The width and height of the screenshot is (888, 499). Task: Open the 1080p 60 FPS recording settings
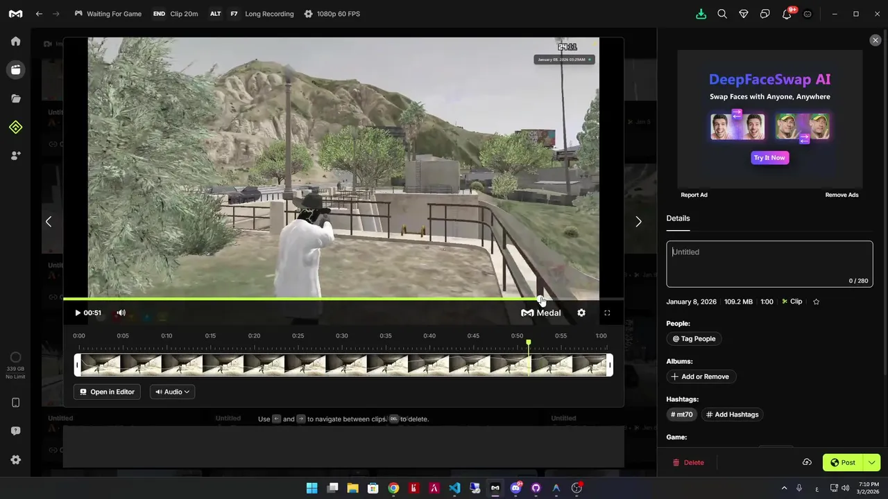click(x=332, y=14)
